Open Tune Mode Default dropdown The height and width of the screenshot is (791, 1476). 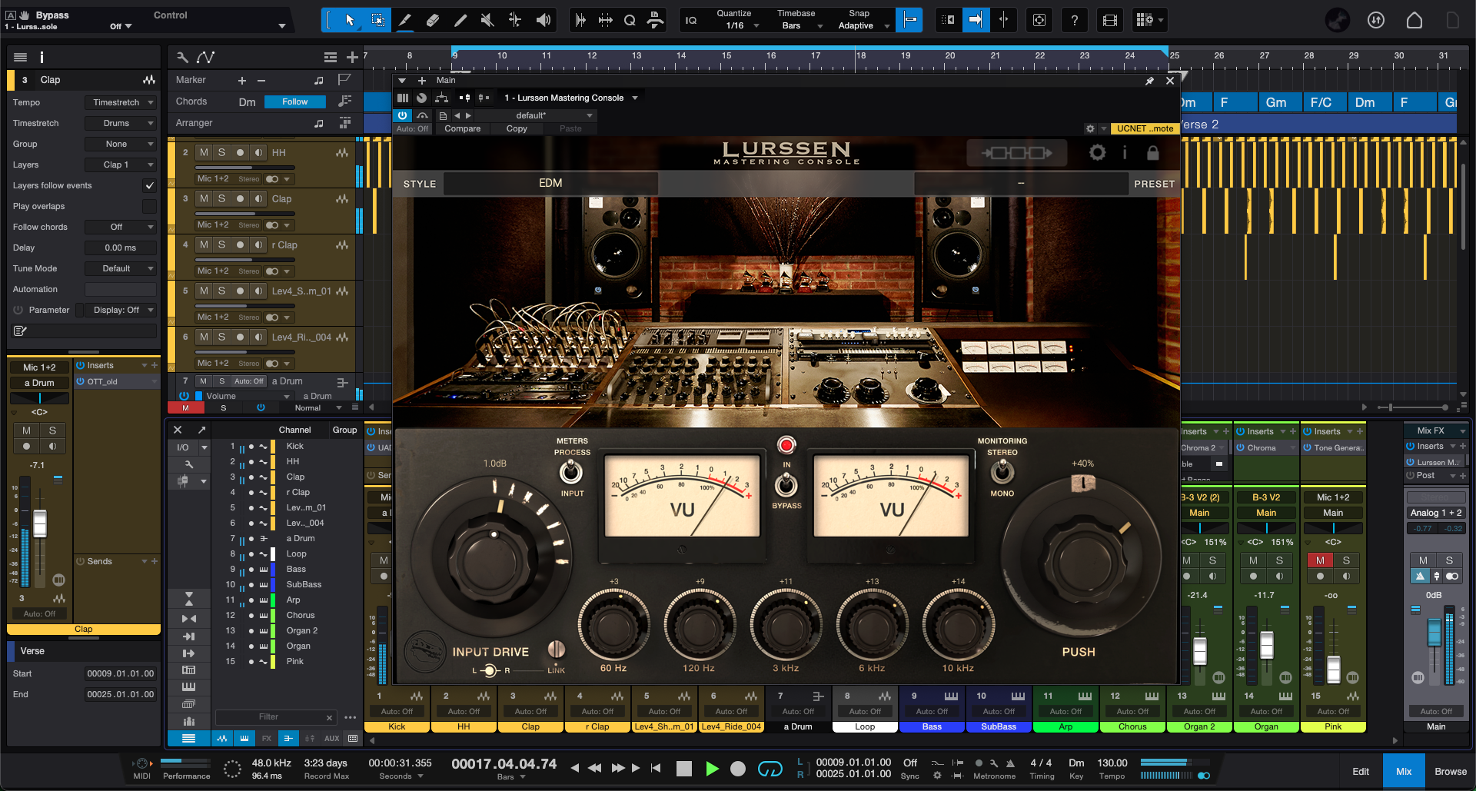pos(120,268)
